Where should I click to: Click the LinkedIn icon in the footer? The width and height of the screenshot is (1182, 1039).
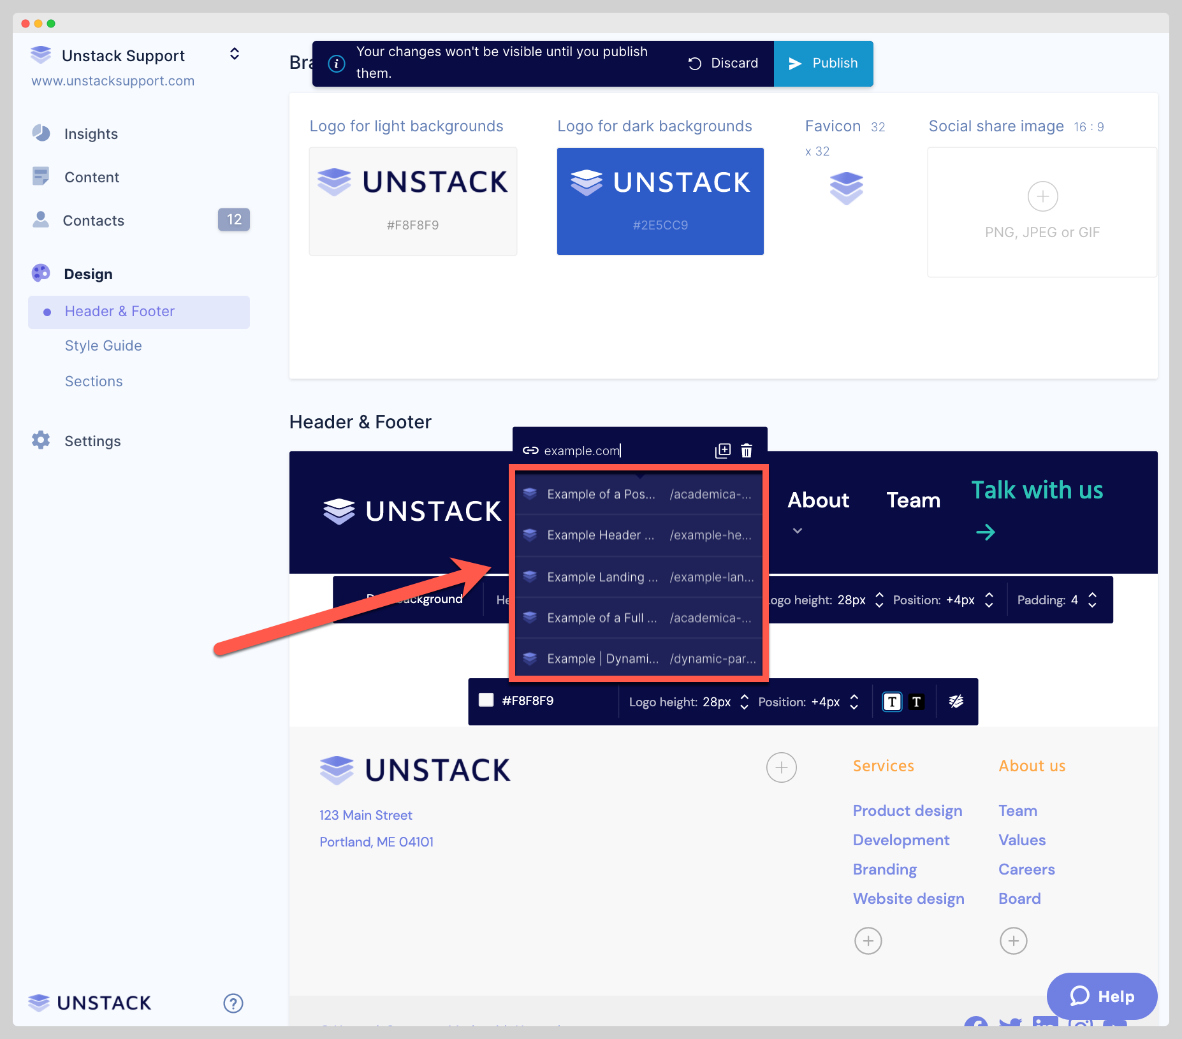click(x=1046, y=1024)
